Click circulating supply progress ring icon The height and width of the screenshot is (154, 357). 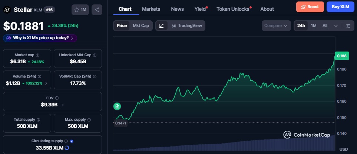pyautogui.click(x=67, y=148)
